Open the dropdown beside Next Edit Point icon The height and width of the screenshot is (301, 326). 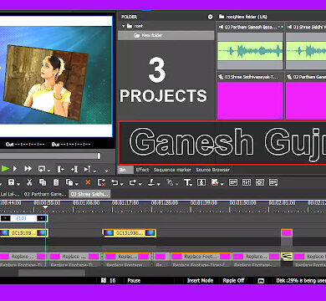(x=94, y=171)
